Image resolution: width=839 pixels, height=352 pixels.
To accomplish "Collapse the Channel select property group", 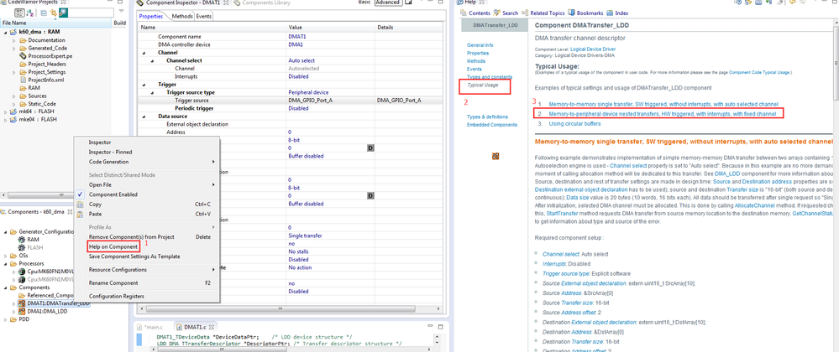I will 152,61.
